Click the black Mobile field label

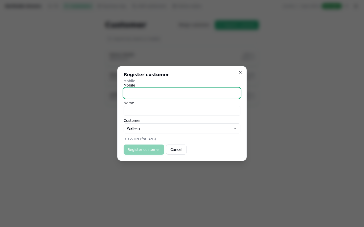coord(129,85)
